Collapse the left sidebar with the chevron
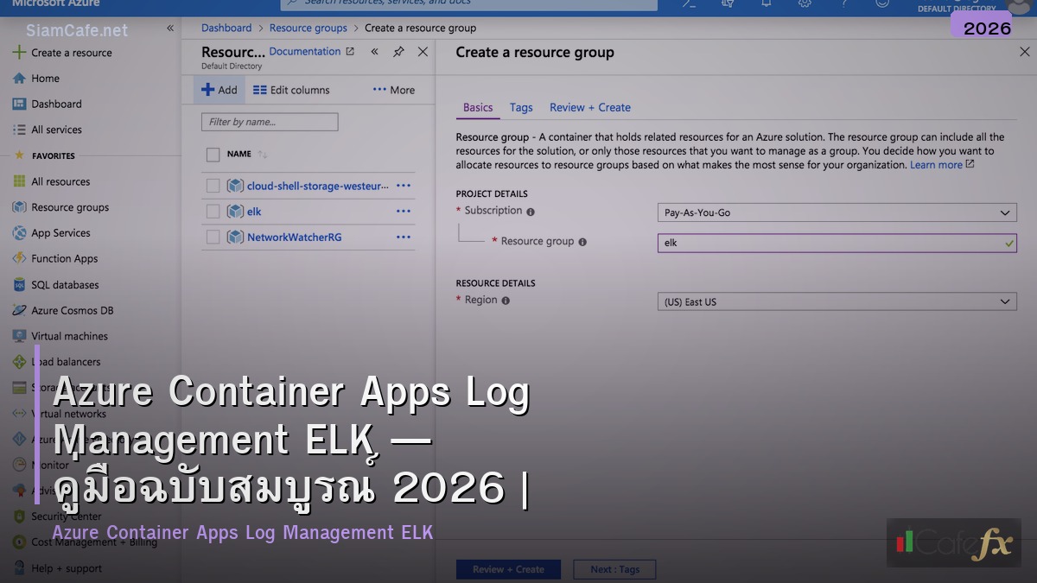Viewport: 1037px width, 583px height. [x=169, y=27]
